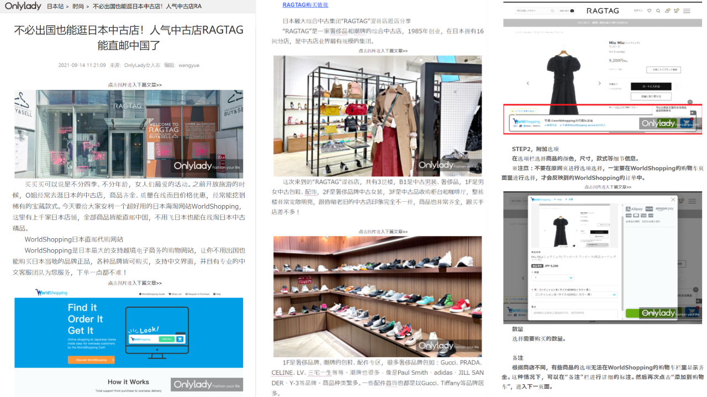Open the RAGTAG购买链接 hyperlink
The image size is (707, 397).
(x=305, y=5)
